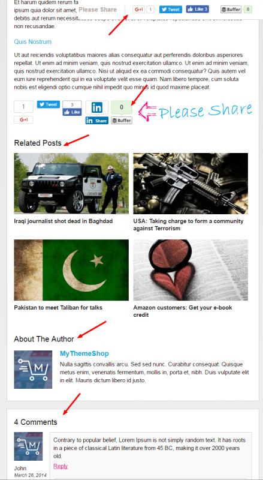The image size is (263, 480).
Task: Open Amazon customers e-book credit post
Action: 183,311
